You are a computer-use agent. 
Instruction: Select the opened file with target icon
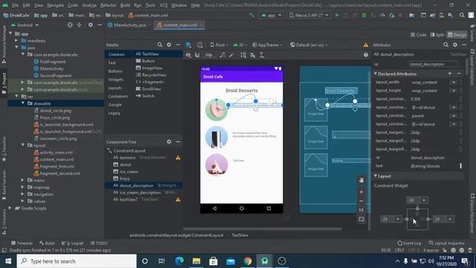pyautogui.click(x=70, y=25)
